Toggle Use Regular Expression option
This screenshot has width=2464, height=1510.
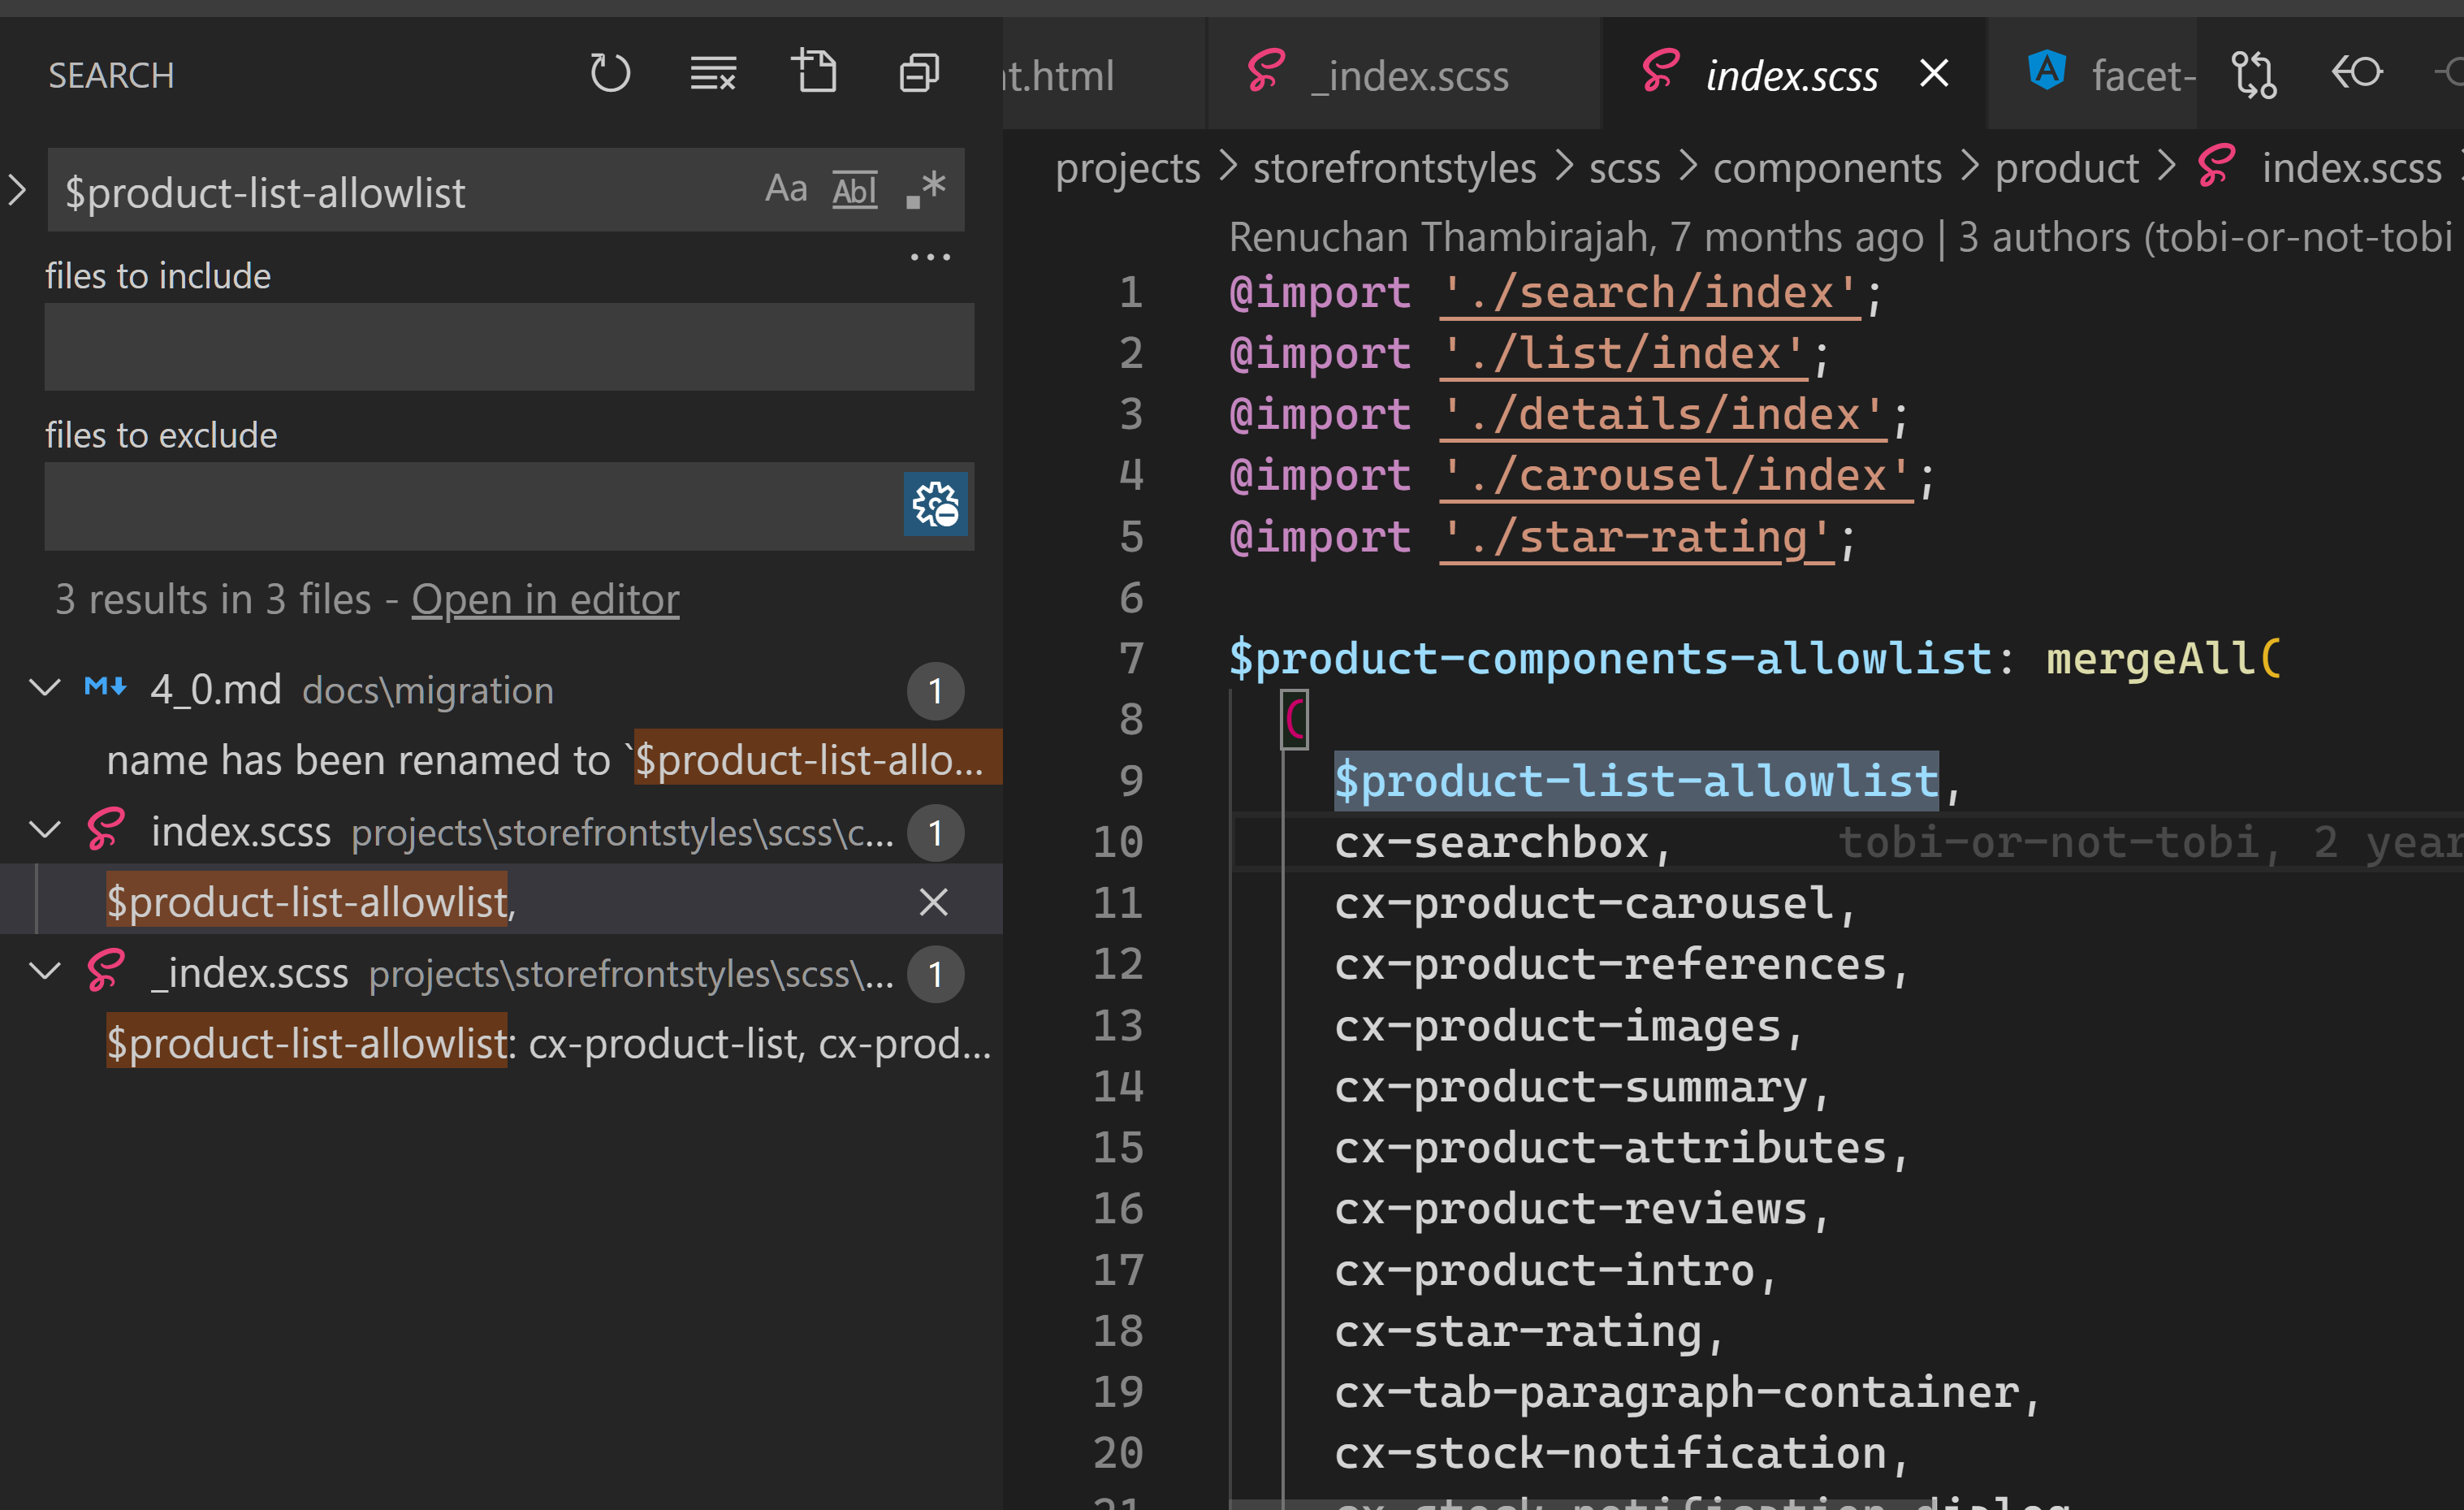[x=926, y=189]
